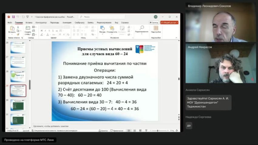The height and width of the screenshot is (145, 258).
Task: Apply the font color swatch
Action: tap(48, 34)
